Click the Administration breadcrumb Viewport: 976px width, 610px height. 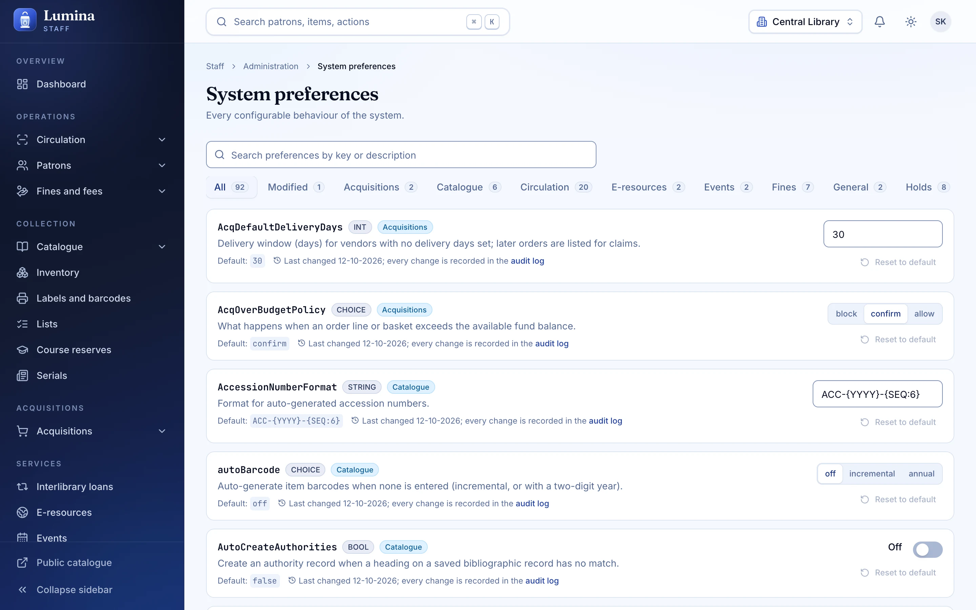(x=271, y=66)
